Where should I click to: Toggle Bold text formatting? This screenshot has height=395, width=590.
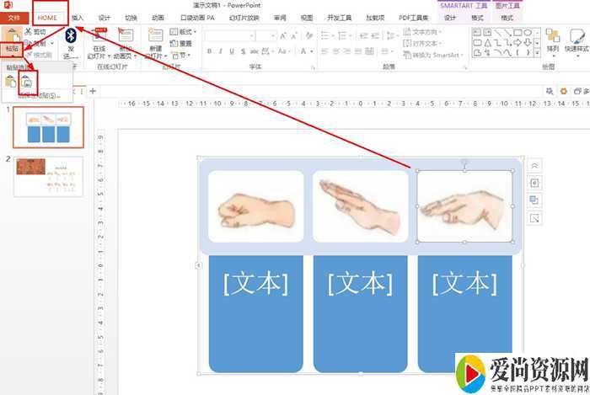pyautogui.click(x=208, y=51)
